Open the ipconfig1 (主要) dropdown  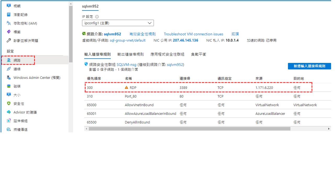click(x=118, y=23)
